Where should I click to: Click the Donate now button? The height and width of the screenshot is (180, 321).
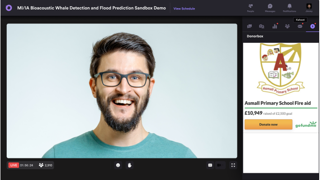[269, 125]
